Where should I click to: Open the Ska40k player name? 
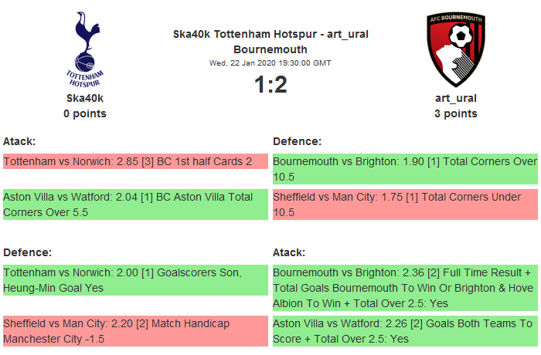coord(85,98)
